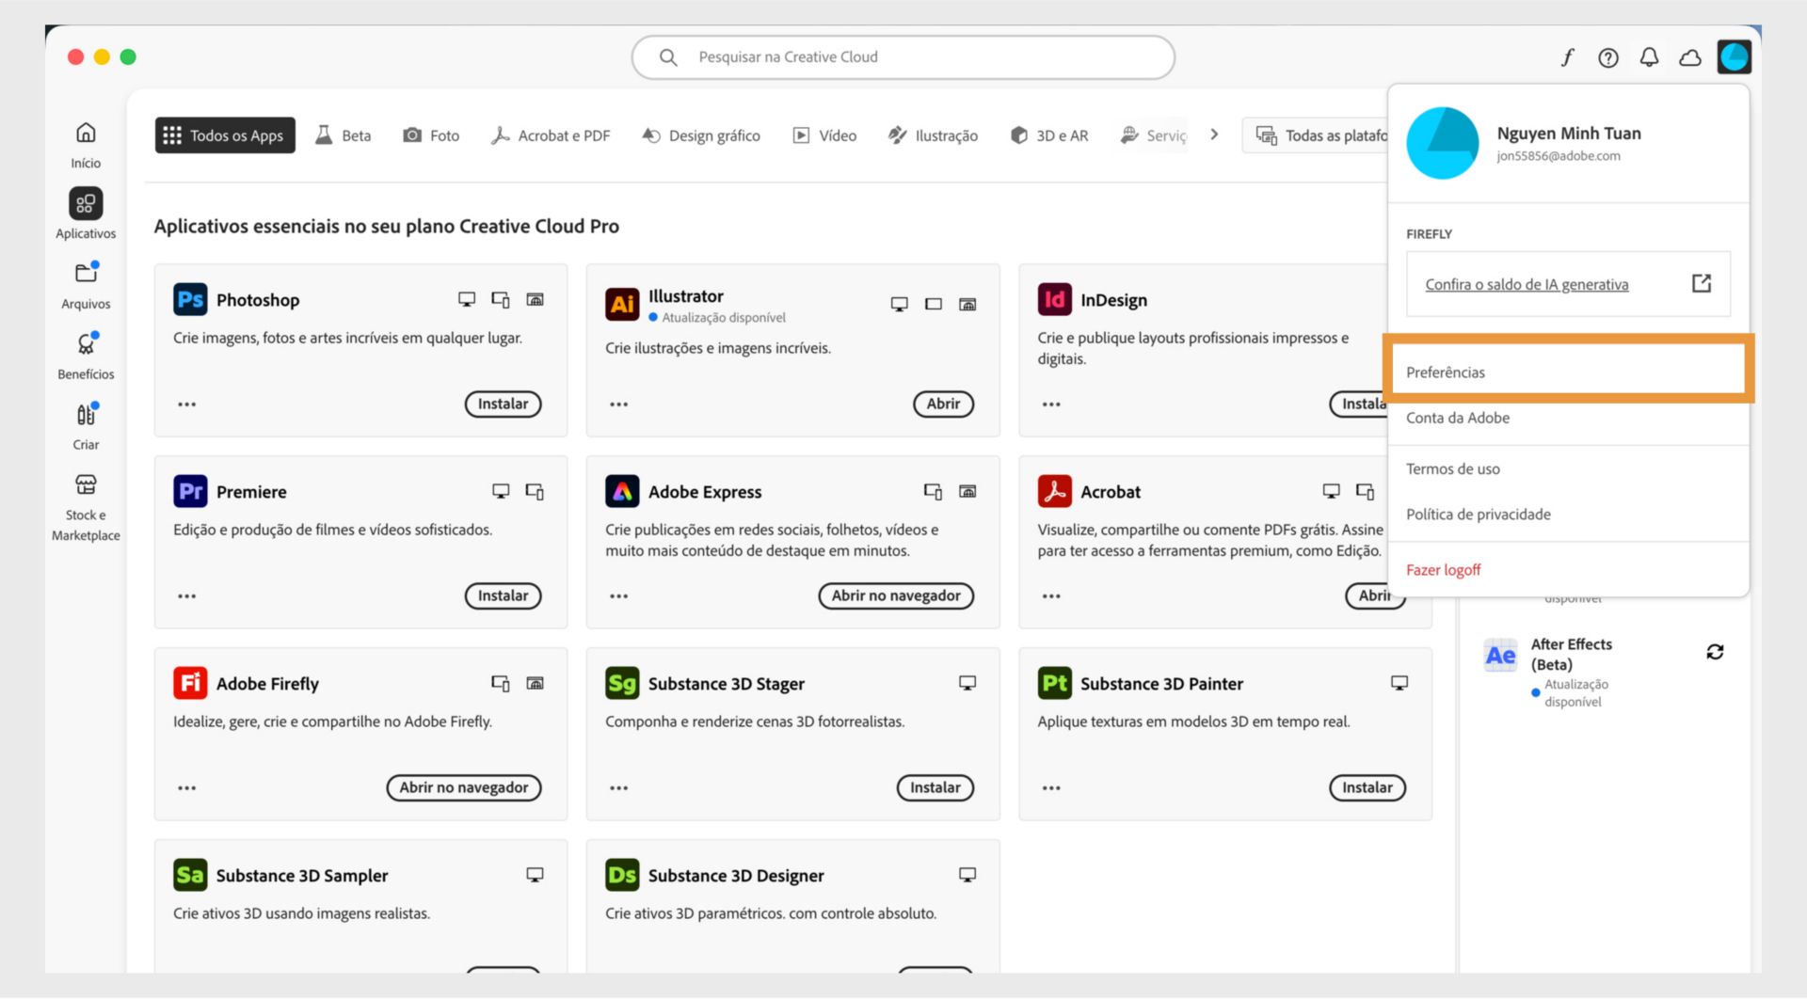The height and width of the screenshot is (999, 1807).
Task: Open the Arquivos sidebar icon
Action: (x=86, y=273)
